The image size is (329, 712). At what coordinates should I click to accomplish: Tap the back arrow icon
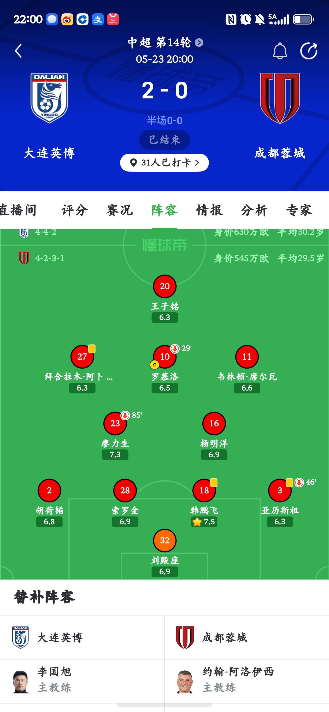(x=18, y=51)
